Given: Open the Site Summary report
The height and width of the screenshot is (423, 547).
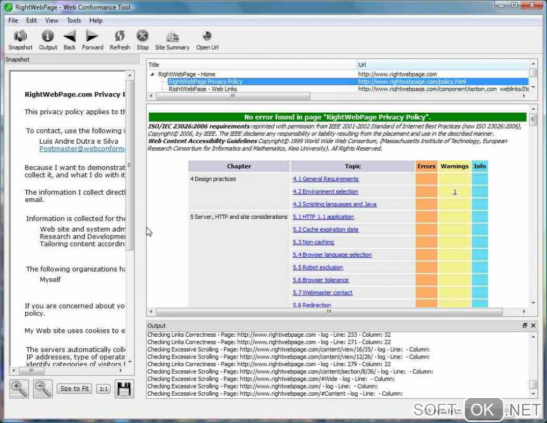Looking at the screenshot, I should click(x=172, y=36).
